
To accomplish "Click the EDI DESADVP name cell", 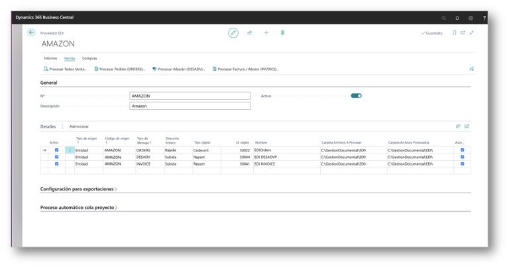I will pos(286,157).
